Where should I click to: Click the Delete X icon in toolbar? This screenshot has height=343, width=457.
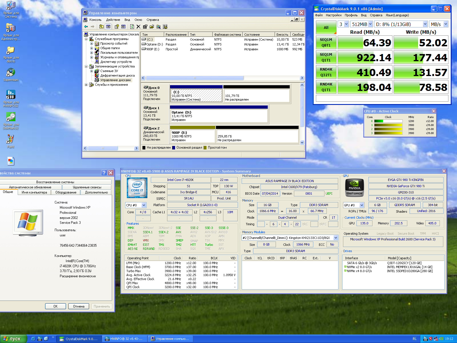click(138, 27)
